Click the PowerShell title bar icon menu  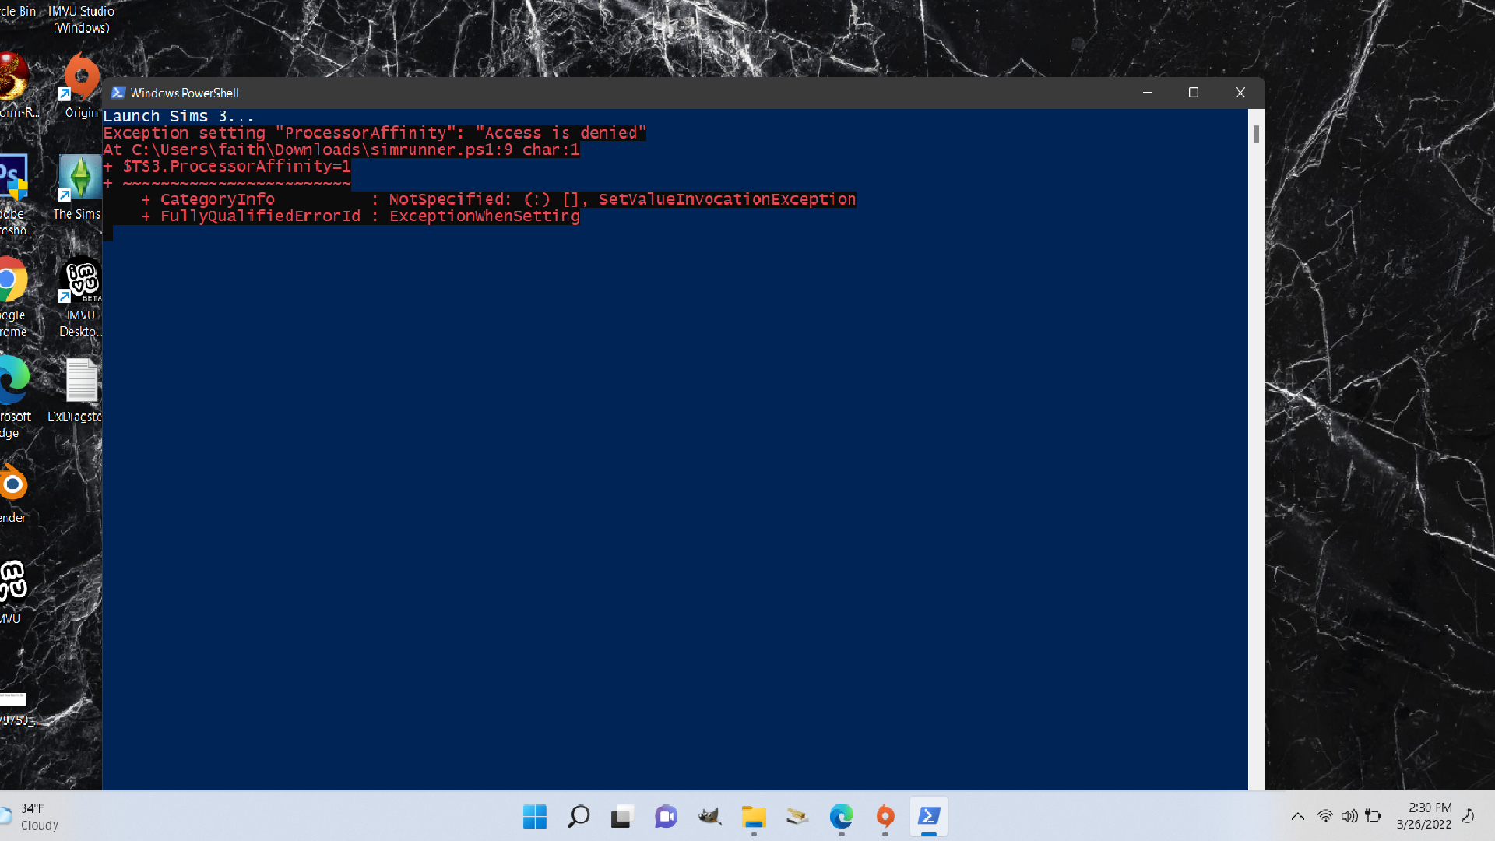(x=118, y=93)
